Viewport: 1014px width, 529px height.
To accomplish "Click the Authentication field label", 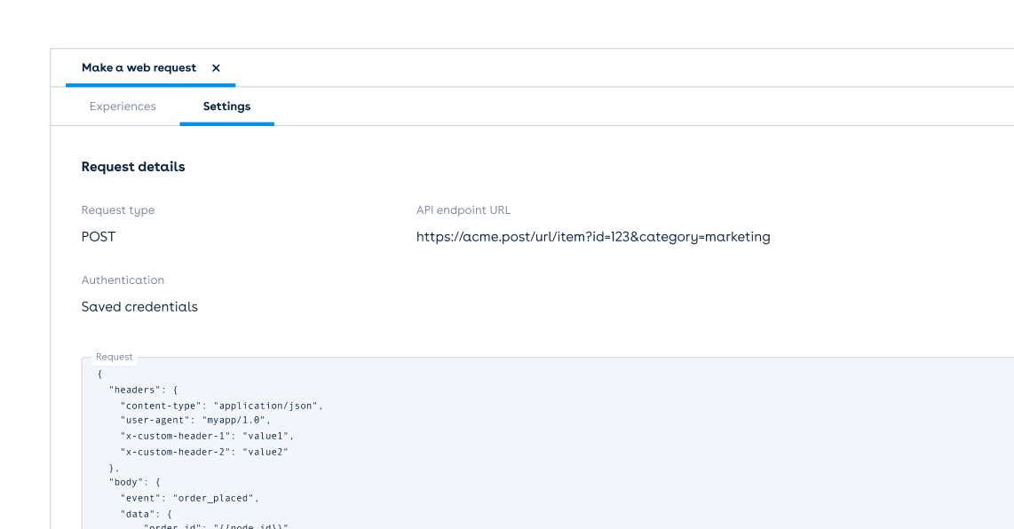I will [x=123, y=280].
